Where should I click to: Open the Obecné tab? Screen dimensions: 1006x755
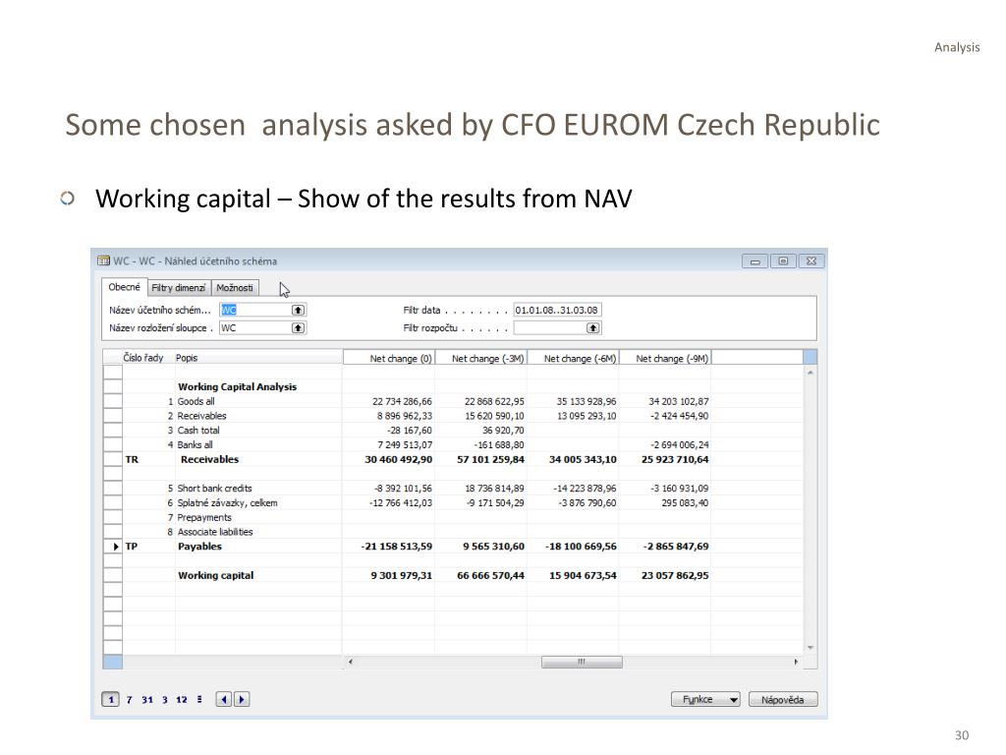pyautogui.click(x=124, y=287)
